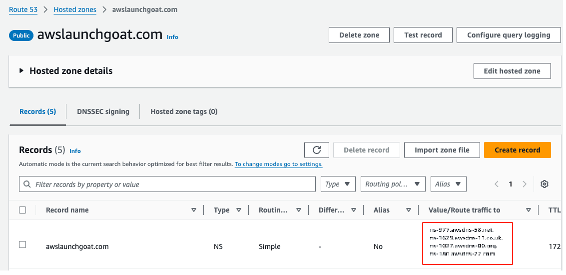Click the NS type cell

218,247
